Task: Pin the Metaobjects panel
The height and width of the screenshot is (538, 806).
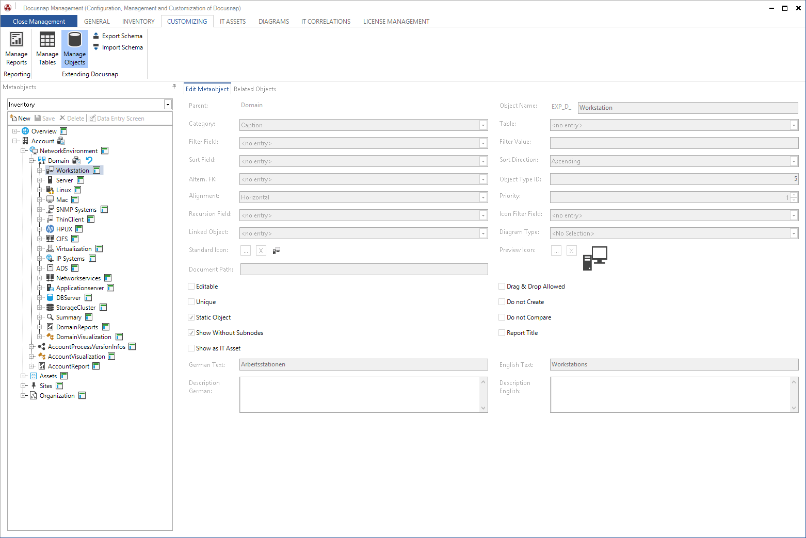Action: coord(174,87)
